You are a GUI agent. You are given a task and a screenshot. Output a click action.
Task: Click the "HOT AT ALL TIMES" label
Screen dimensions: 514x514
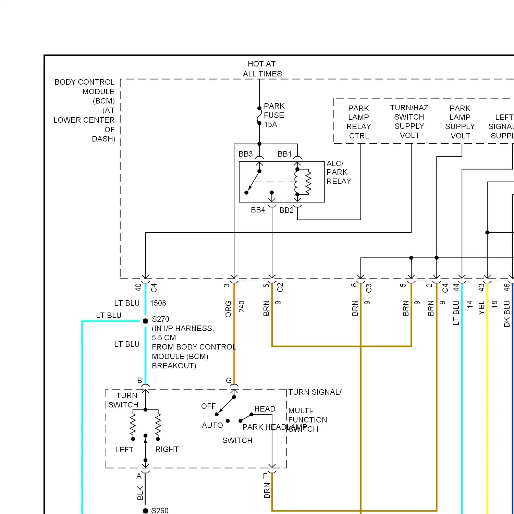262,69
